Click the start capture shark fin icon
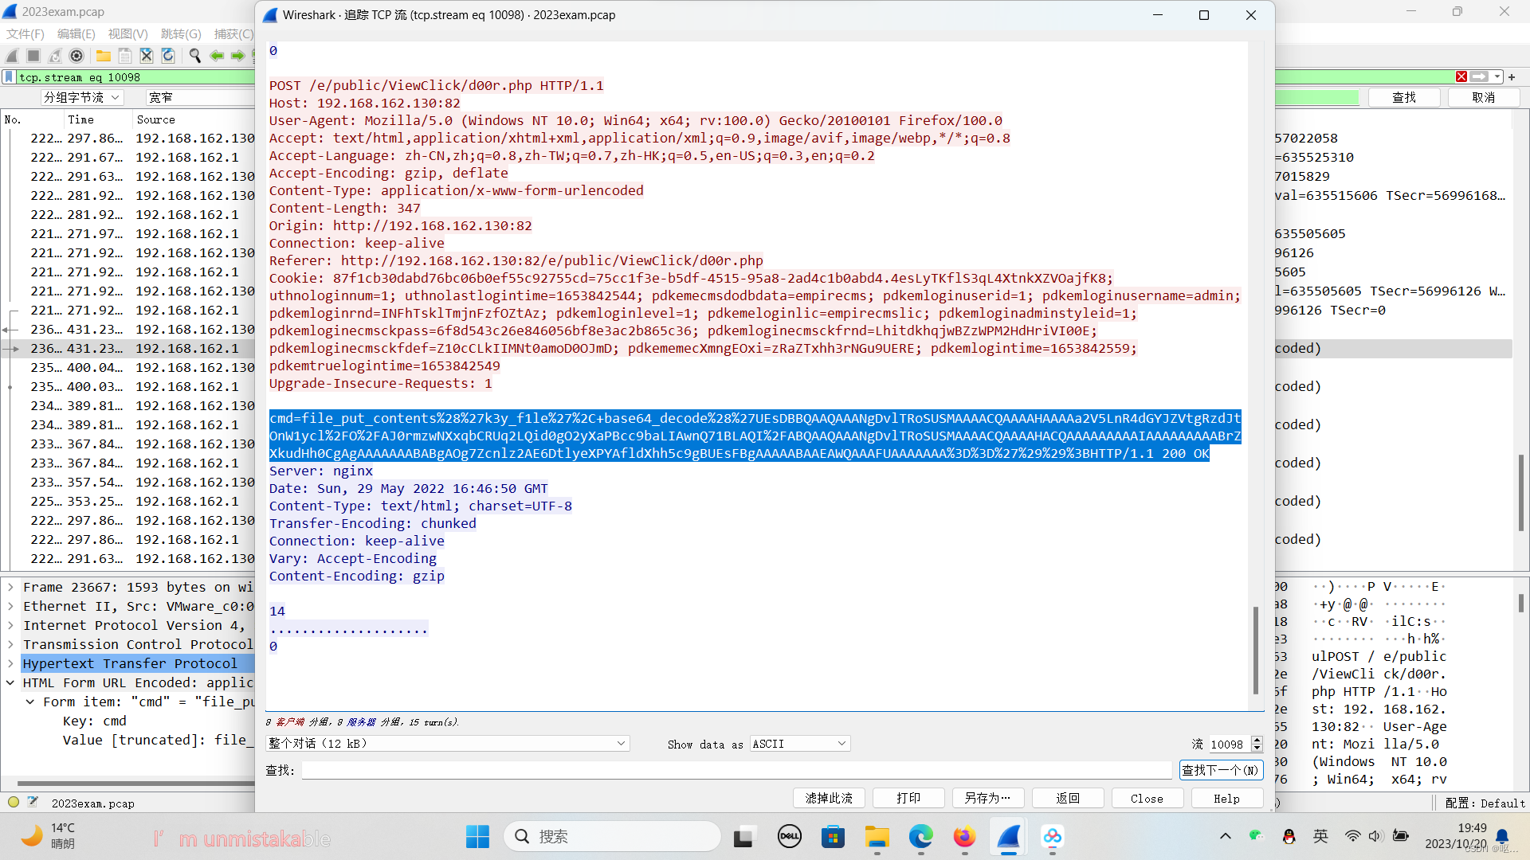1530x860 pixels. point(12,56)
